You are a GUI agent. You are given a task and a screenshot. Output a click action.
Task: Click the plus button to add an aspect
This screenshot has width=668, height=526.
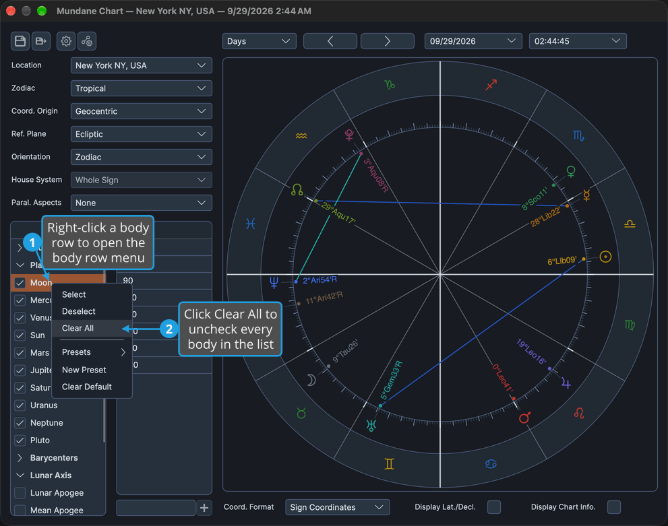pyautogui.click(x=204, y=508)
